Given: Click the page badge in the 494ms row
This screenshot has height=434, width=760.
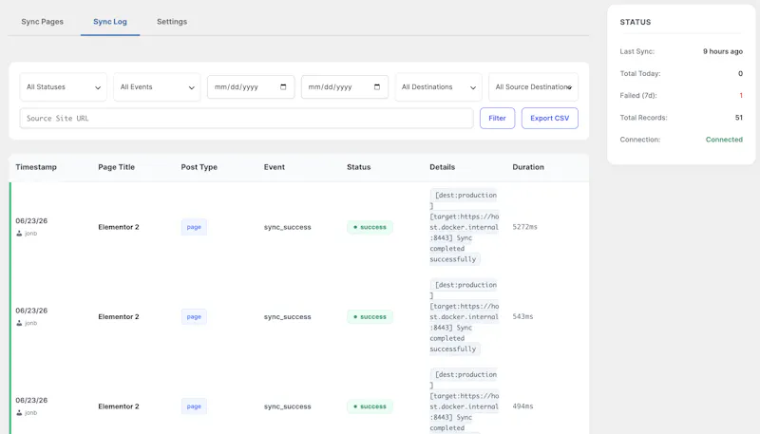Looking at the screenshot, I should (x=194, y=406).
